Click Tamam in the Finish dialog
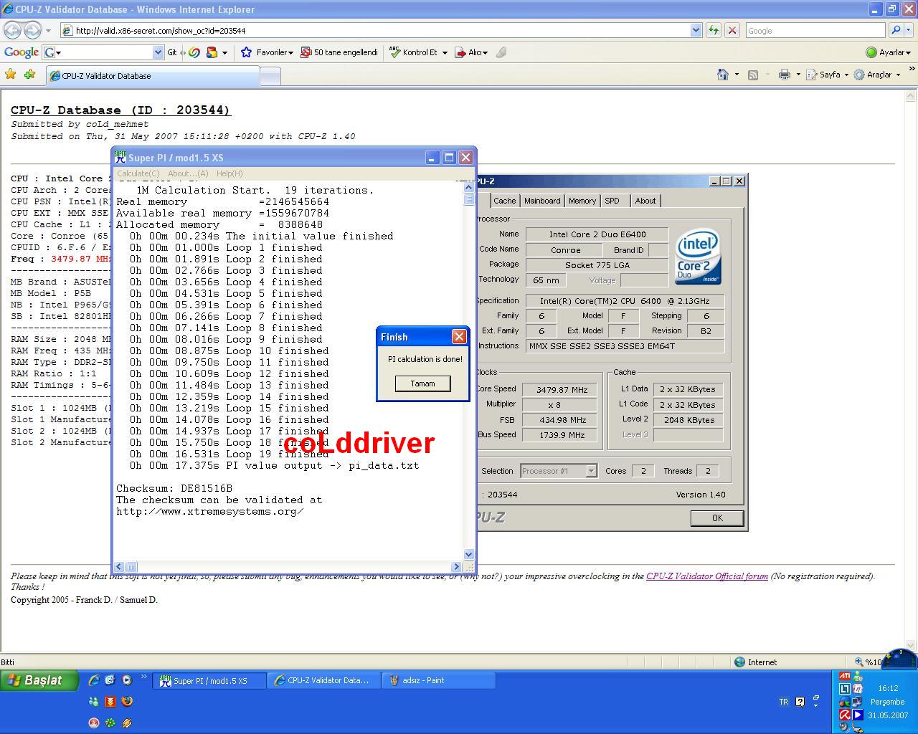The width and height of the screenshot is (918, 734). pyautogui.click(x=422, y=383)
